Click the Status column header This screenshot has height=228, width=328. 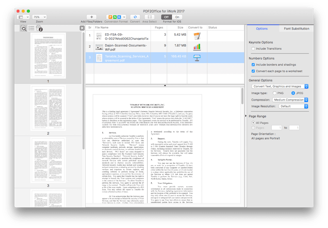tap(226, 28)
